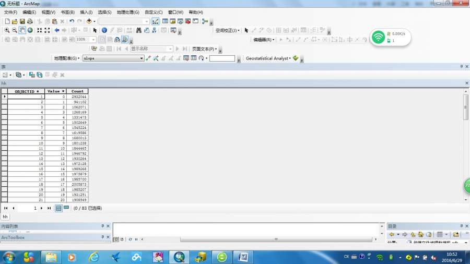The image size is (470, 264).
Task: Select the Zoom In tool
Action: (7, 30)
